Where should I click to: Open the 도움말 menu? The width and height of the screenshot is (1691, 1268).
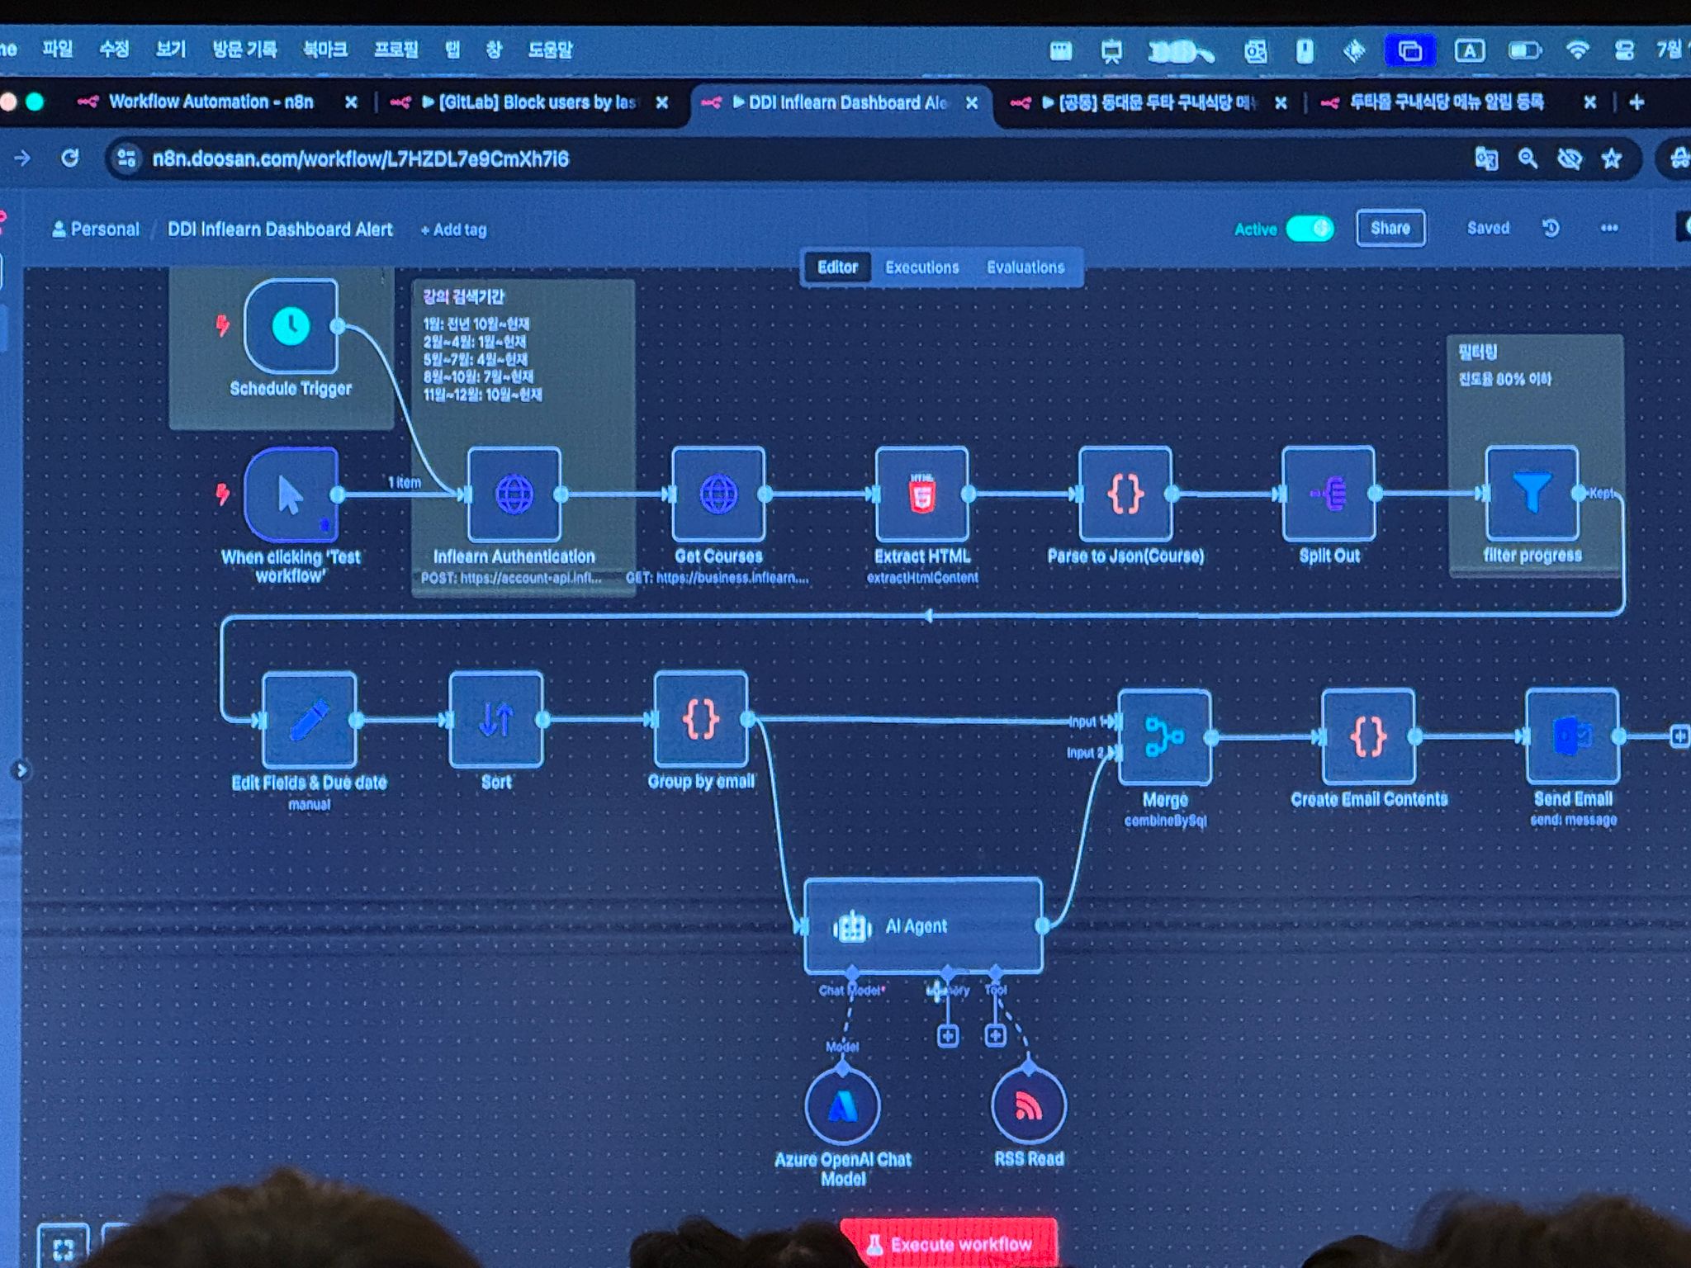tap(550, 49)
